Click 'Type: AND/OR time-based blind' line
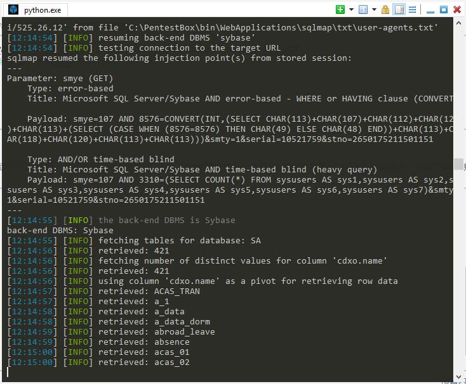The width and height of the screenshot is (466, 384). click(x=101, y=159)
